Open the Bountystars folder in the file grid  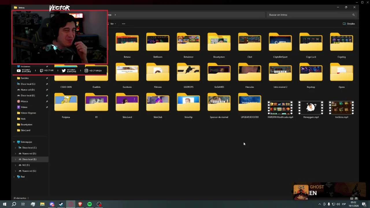[219, 42]
